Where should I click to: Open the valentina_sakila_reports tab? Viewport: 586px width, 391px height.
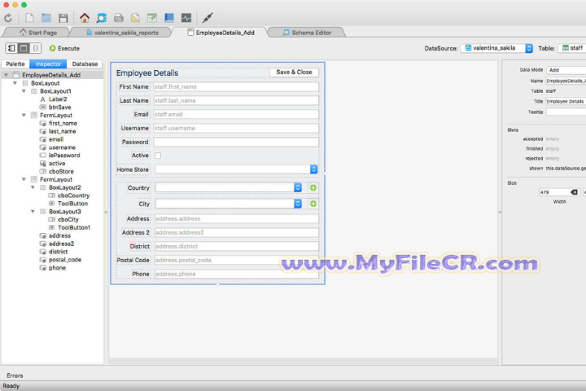pos(122,33)
